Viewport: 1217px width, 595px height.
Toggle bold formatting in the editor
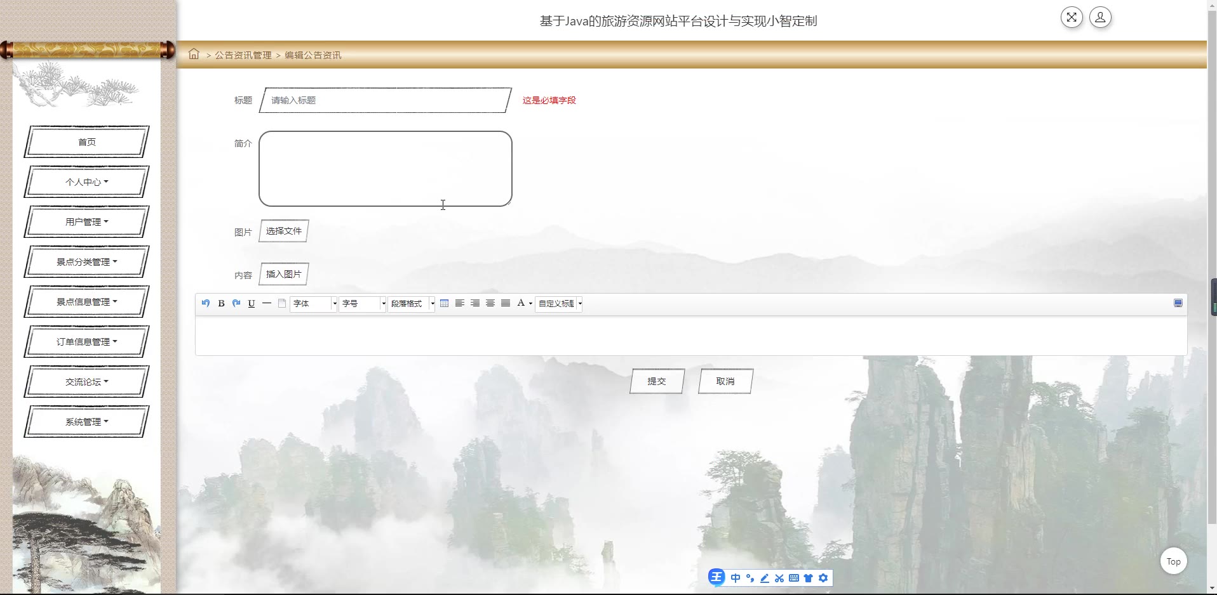click(x=221, y=303)
